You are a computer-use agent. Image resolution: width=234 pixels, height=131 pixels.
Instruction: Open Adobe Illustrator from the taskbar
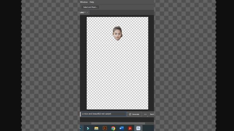click(x=105, y=128)
